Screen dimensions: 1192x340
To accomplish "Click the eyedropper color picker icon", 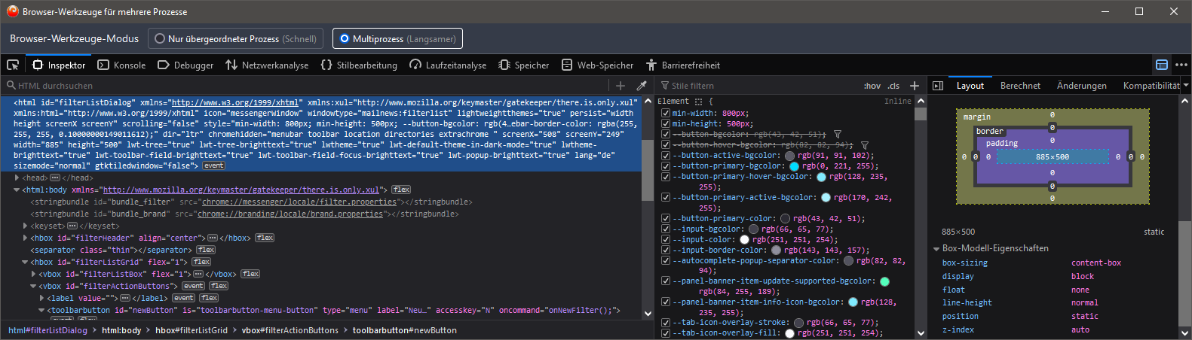I will point(642,86).
